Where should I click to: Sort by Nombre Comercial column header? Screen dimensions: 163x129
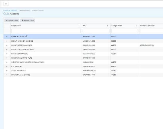[x=147, y=26]
